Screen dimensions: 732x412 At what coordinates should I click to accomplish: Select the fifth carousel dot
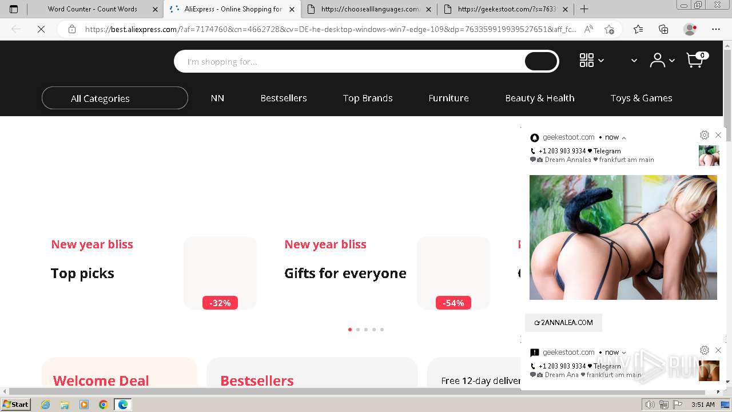coord(382,330)
